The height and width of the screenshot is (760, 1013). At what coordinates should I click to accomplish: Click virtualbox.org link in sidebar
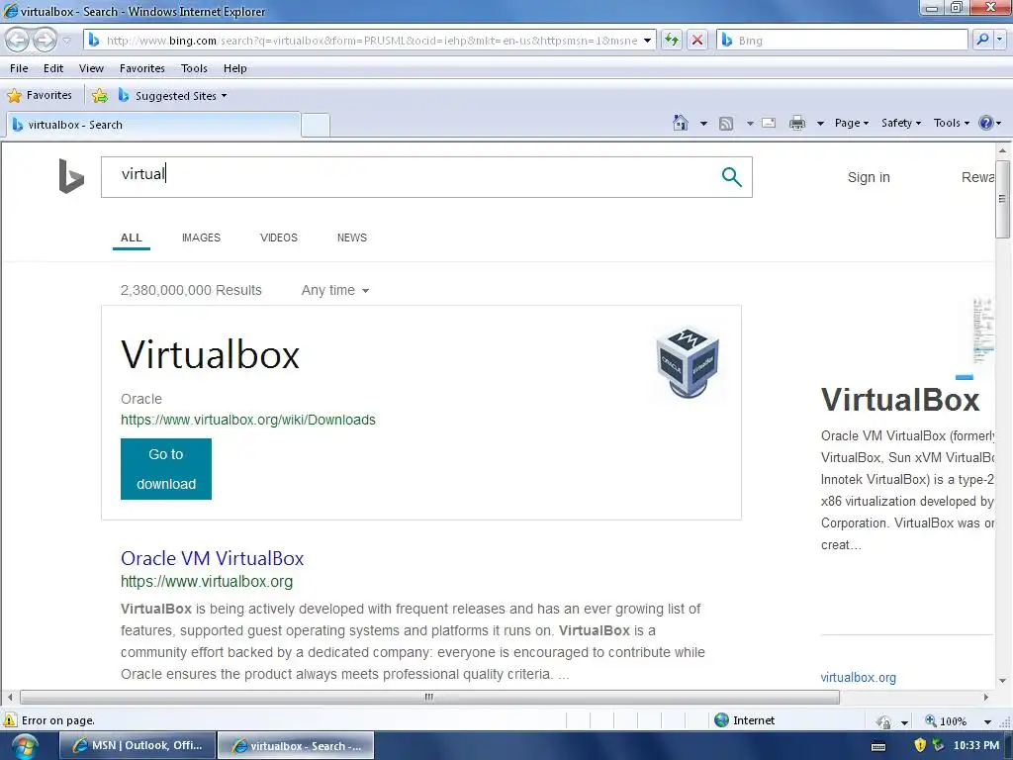coord(858,677)
